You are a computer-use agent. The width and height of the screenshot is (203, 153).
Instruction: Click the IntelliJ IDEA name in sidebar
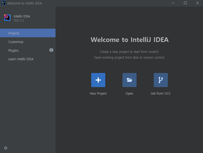coord(22,16)
